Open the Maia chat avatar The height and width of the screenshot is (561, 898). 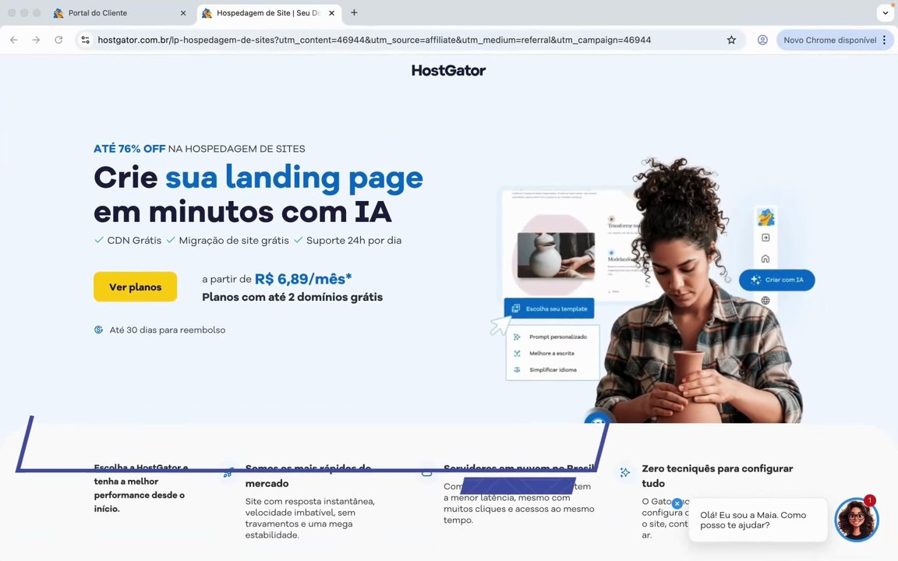pyautogui.click(x=856, y=520)
